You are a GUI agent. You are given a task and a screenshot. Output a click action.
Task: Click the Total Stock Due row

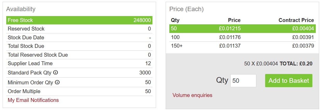(x=79, y=46)
